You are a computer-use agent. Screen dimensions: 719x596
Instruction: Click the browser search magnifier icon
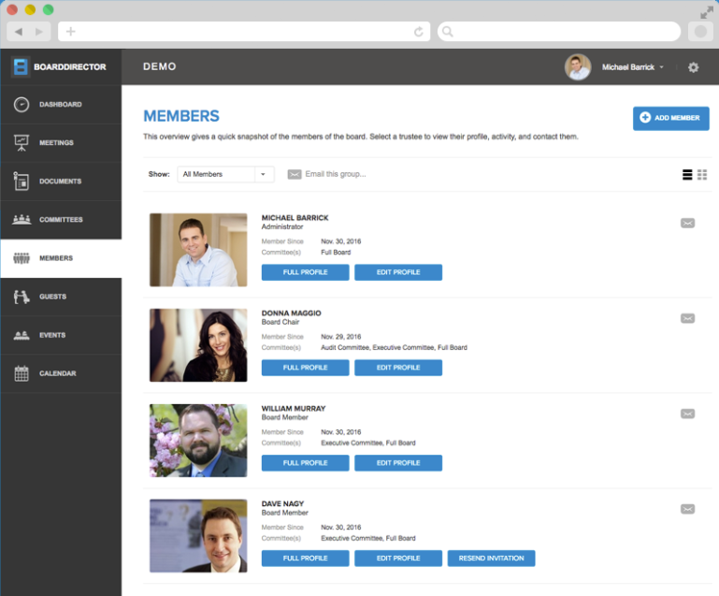click(x=448, y=32)
